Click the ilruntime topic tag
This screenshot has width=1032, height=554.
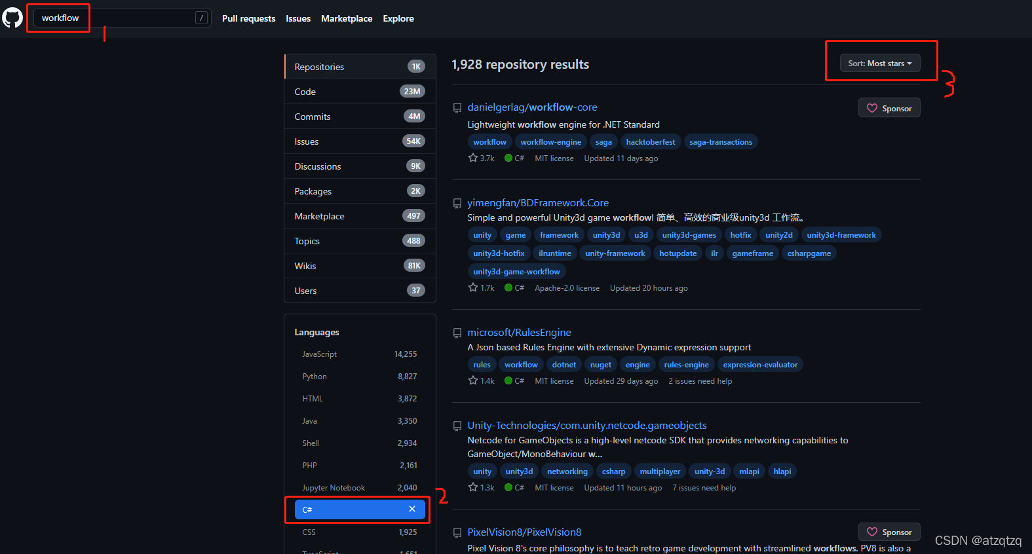pos(554,253)
